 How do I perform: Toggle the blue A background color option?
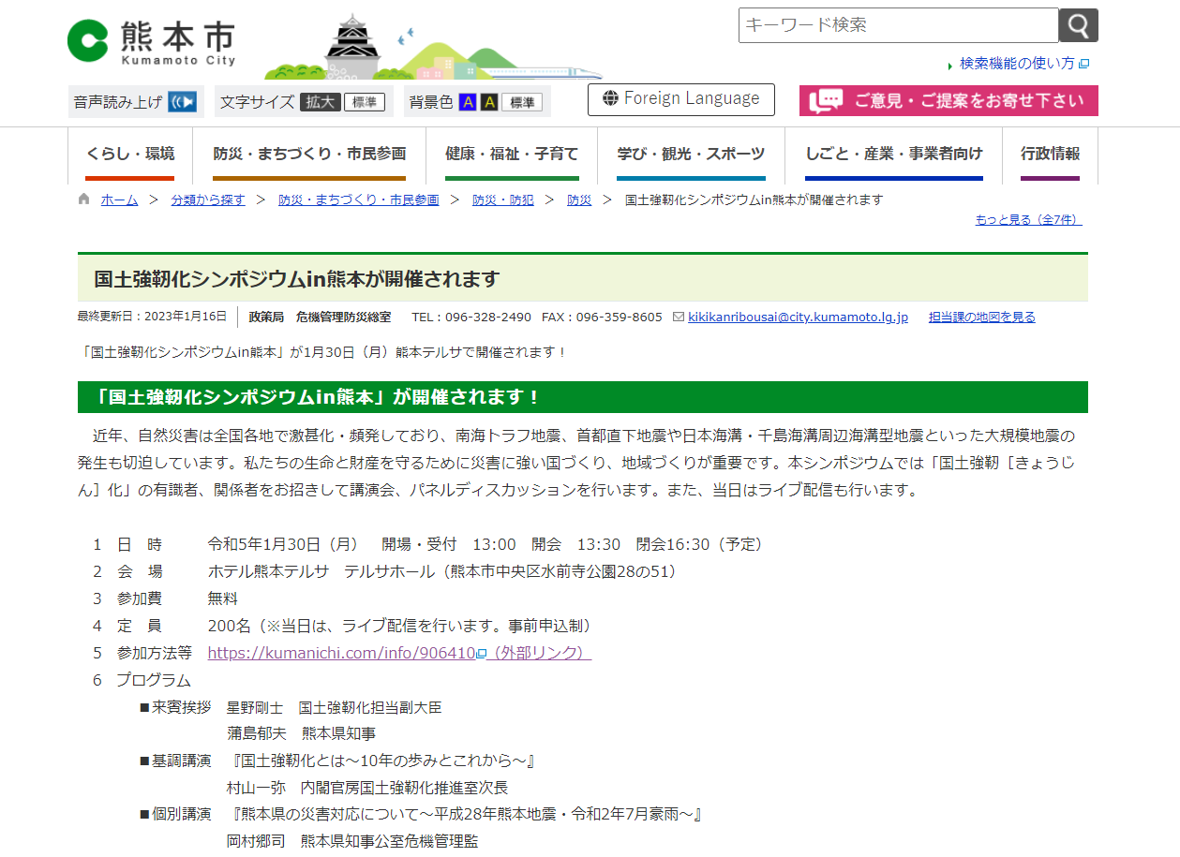tap(470, 101)
